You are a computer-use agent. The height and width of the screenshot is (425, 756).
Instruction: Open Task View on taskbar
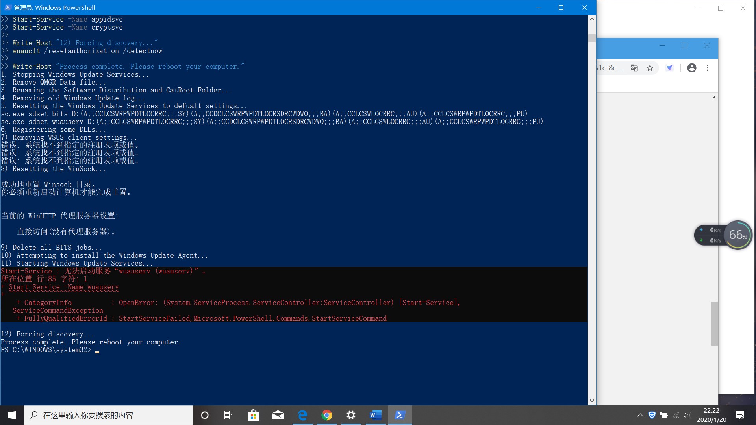tap(228, 415)
